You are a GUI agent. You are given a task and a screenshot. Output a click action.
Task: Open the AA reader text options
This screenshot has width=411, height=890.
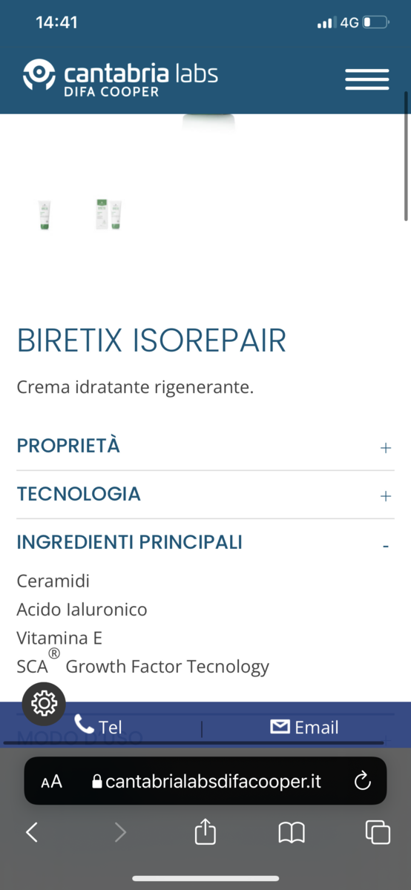(x=51, y=782)
